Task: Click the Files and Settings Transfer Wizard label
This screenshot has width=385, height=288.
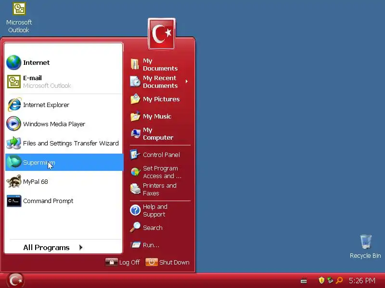Action: pos(71,143)
